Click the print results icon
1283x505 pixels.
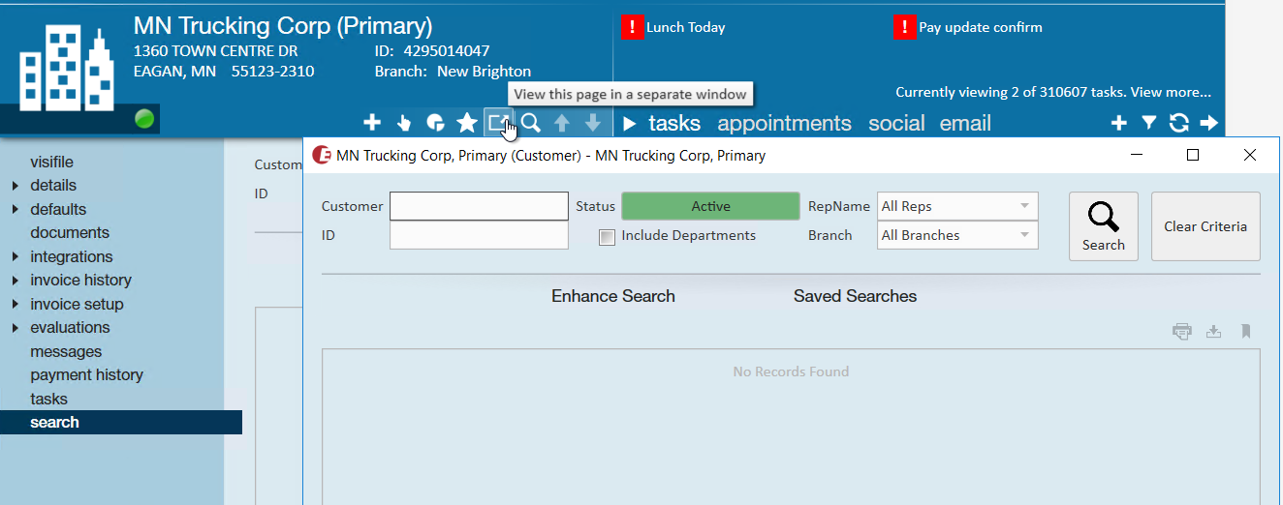pyautogui.click(x=1182, y=332)
